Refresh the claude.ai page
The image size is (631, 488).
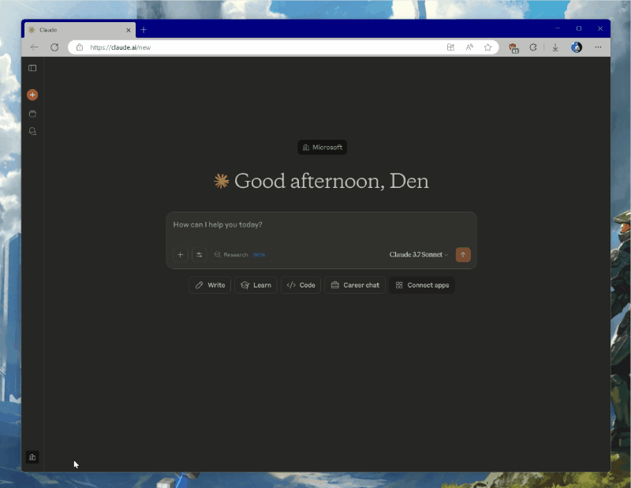pos(54,47)
